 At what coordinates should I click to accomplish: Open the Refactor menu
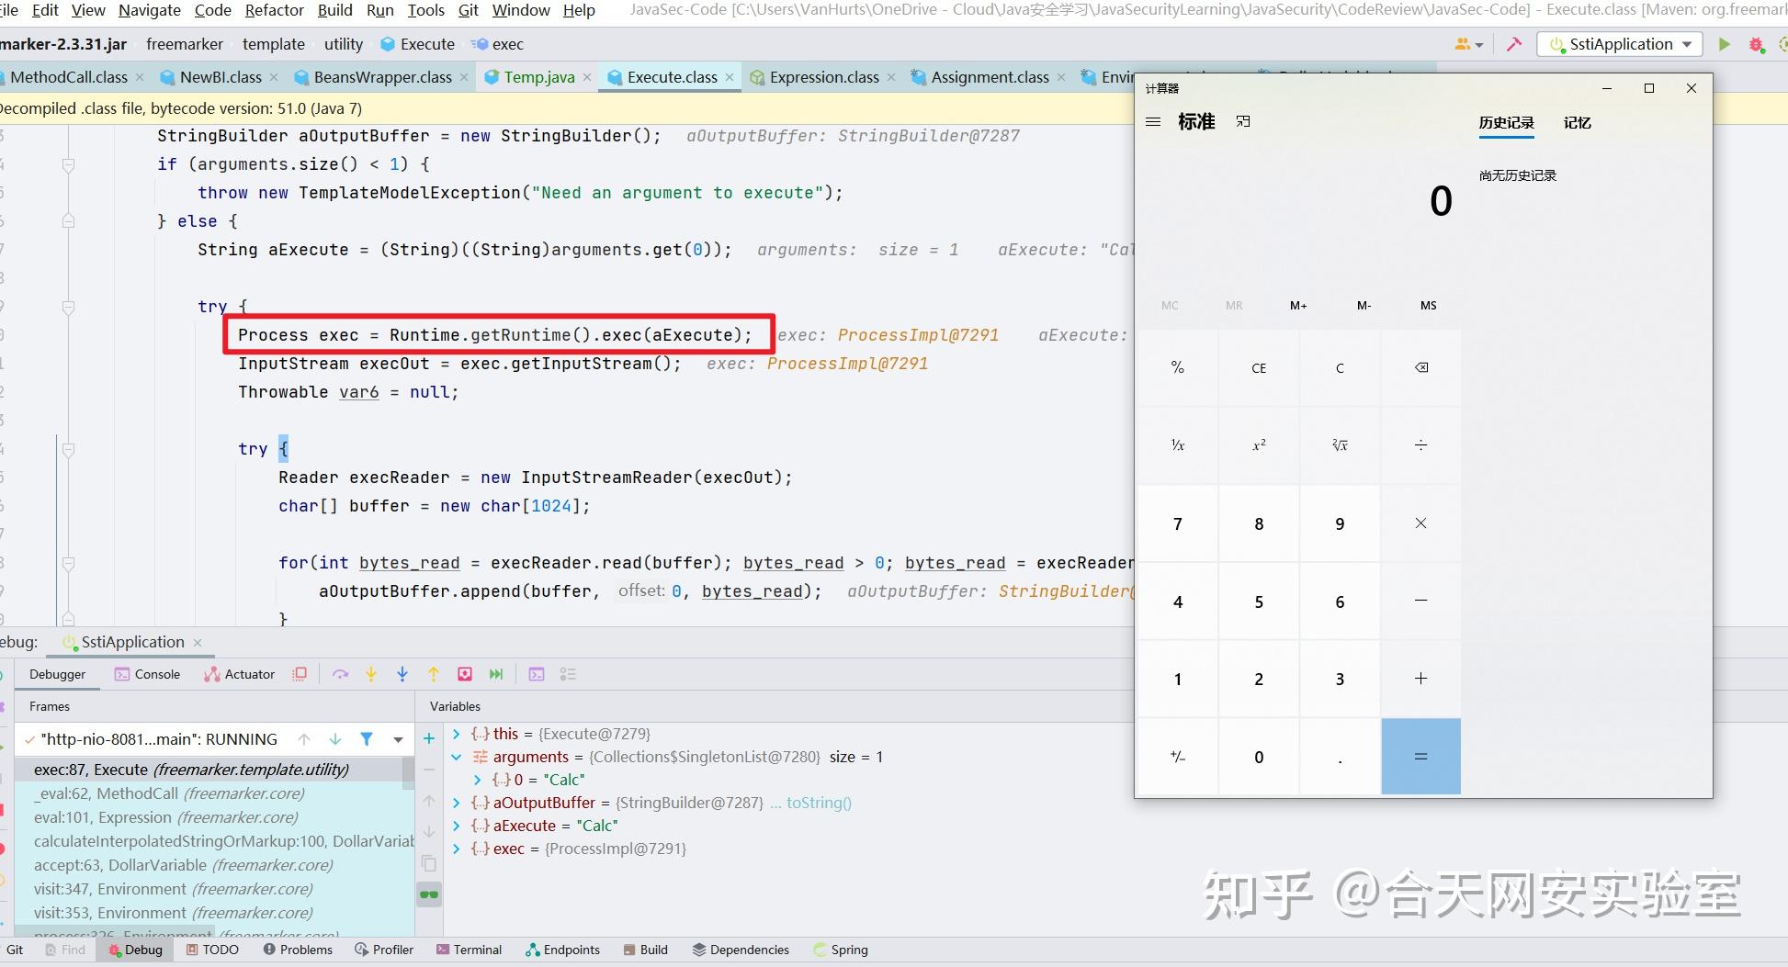point(273,10)
